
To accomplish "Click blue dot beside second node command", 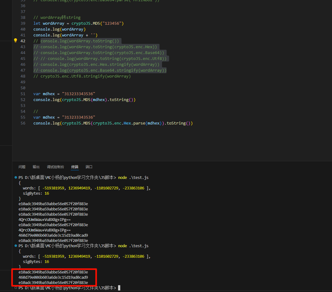I will (x=16, y=246).
